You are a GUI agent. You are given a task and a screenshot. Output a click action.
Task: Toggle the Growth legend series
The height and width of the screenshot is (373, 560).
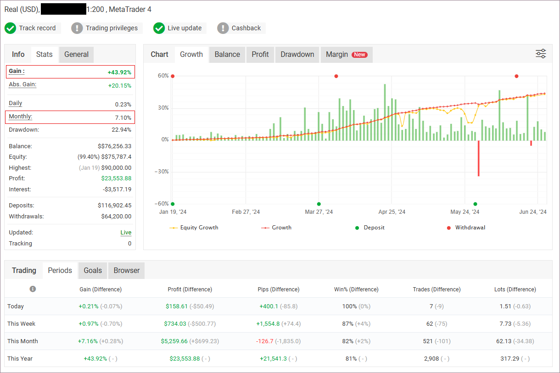pos(276,228)
